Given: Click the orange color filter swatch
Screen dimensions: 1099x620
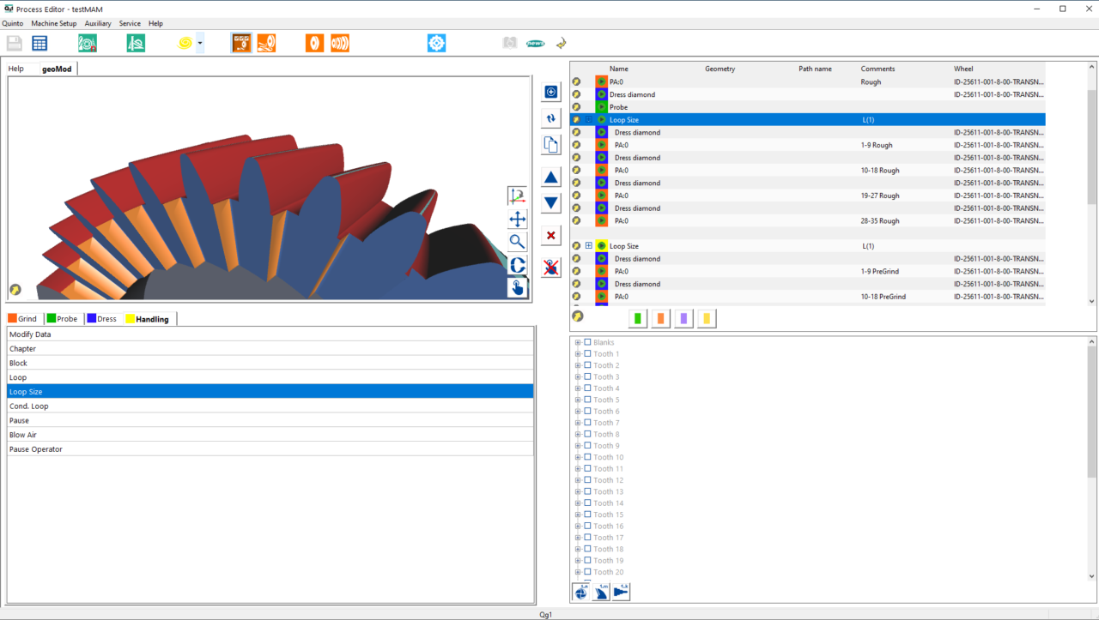Looking at the screenshot, I should (660, 318).
